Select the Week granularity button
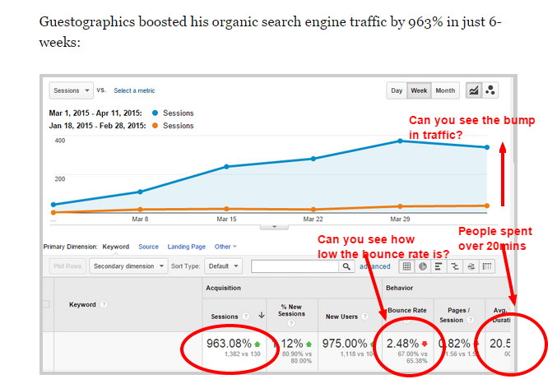 click(x=419, y=90)
